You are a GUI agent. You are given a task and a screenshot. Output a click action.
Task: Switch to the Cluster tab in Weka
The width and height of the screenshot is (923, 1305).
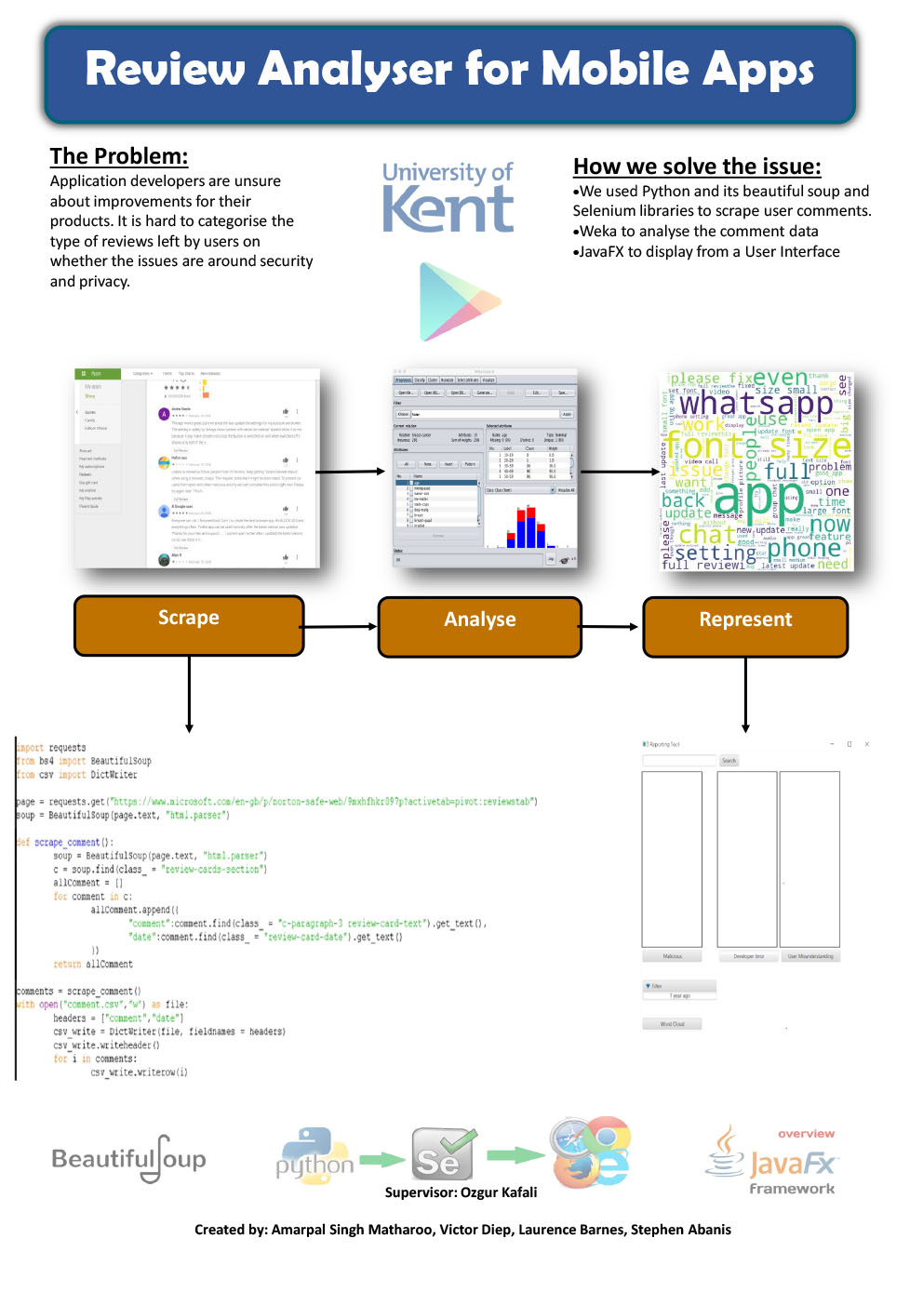433,380
